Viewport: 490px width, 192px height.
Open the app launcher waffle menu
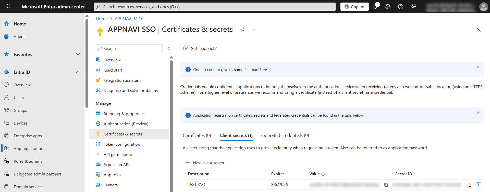8,6
